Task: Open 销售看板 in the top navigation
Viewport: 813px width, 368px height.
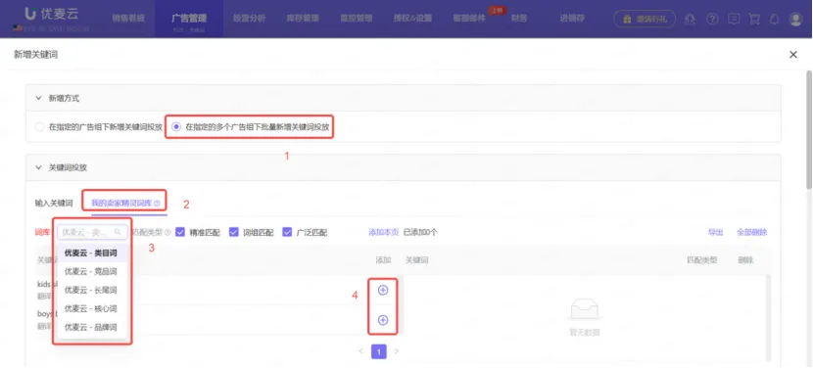Action: point(128,19)
